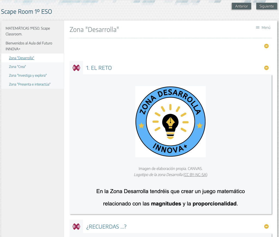The width and height of the screenshot is (279, 237).
Task: Click the eXe icon beside EL RETO
Action: (76, 68)
